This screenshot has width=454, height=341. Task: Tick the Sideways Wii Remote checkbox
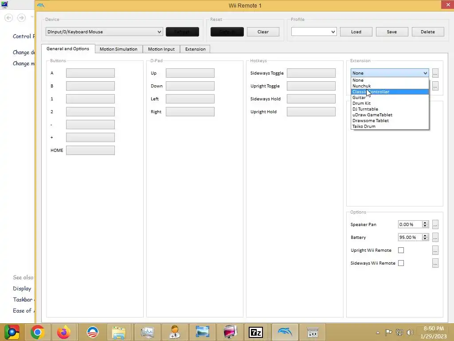(x=401, y=263)
